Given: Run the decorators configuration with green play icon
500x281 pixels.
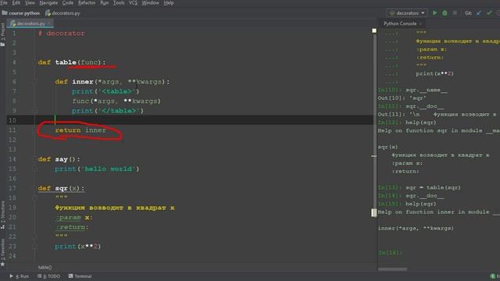Looking at the screenshot, I should [434, 13].
